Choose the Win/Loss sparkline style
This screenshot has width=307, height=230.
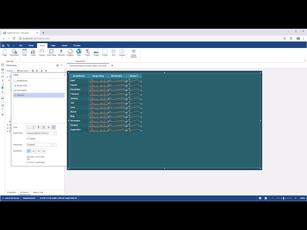(x=44, y=151)
